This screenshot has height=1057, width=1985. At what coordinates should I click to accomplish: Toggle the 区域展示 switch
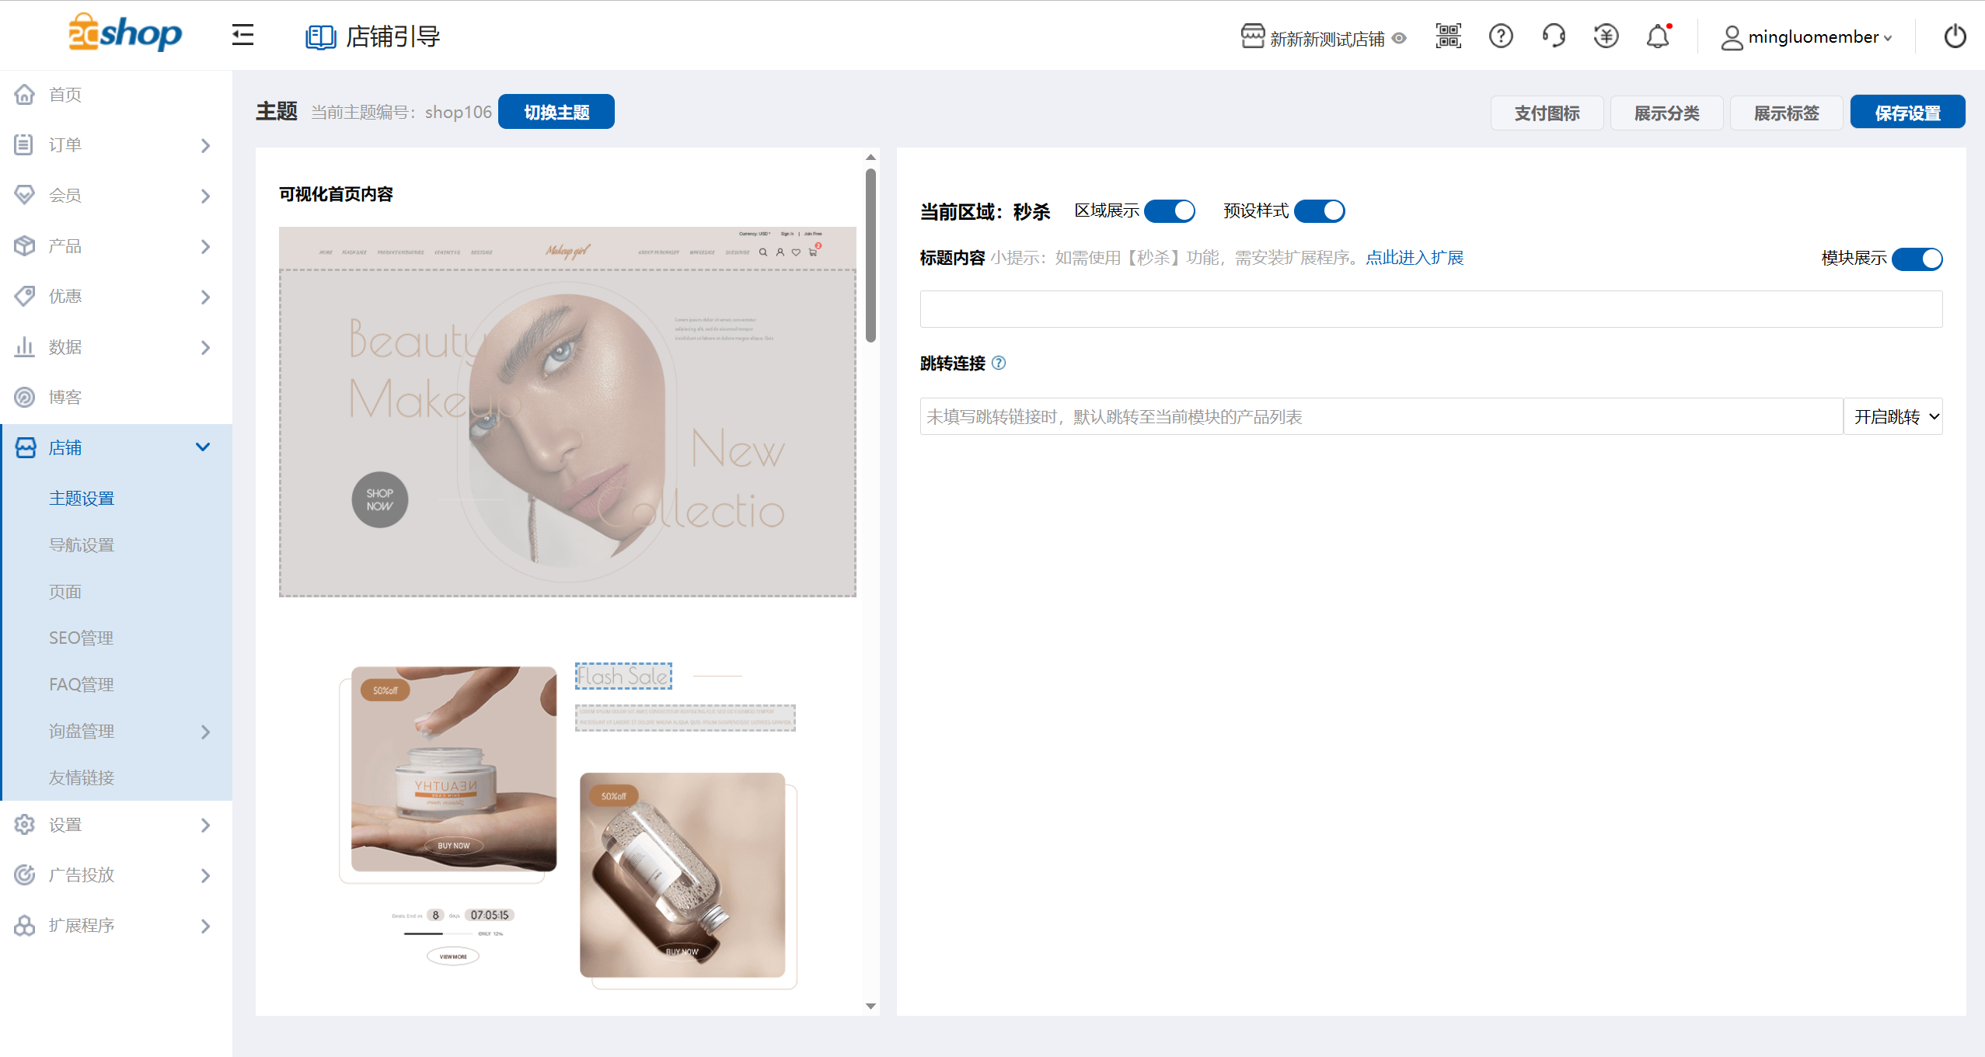(x=1170, y=210)
